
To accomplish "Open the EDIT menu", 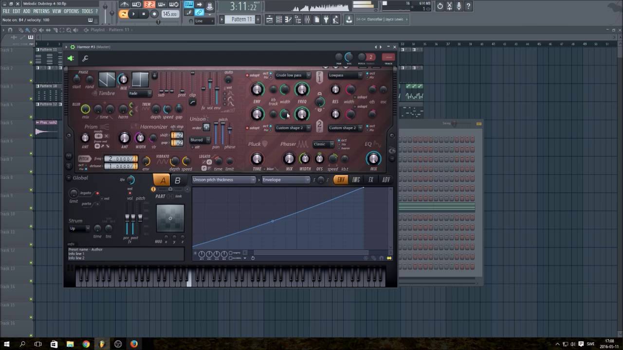I will [17, 11].
